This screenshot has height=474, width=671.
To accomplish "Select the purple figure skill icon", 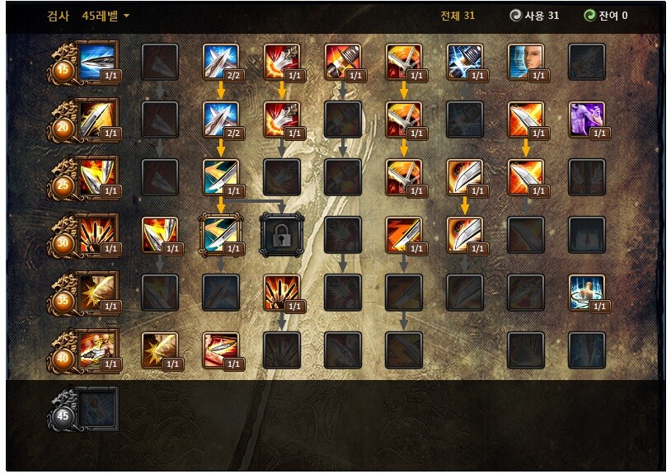I will coord(587,120).
